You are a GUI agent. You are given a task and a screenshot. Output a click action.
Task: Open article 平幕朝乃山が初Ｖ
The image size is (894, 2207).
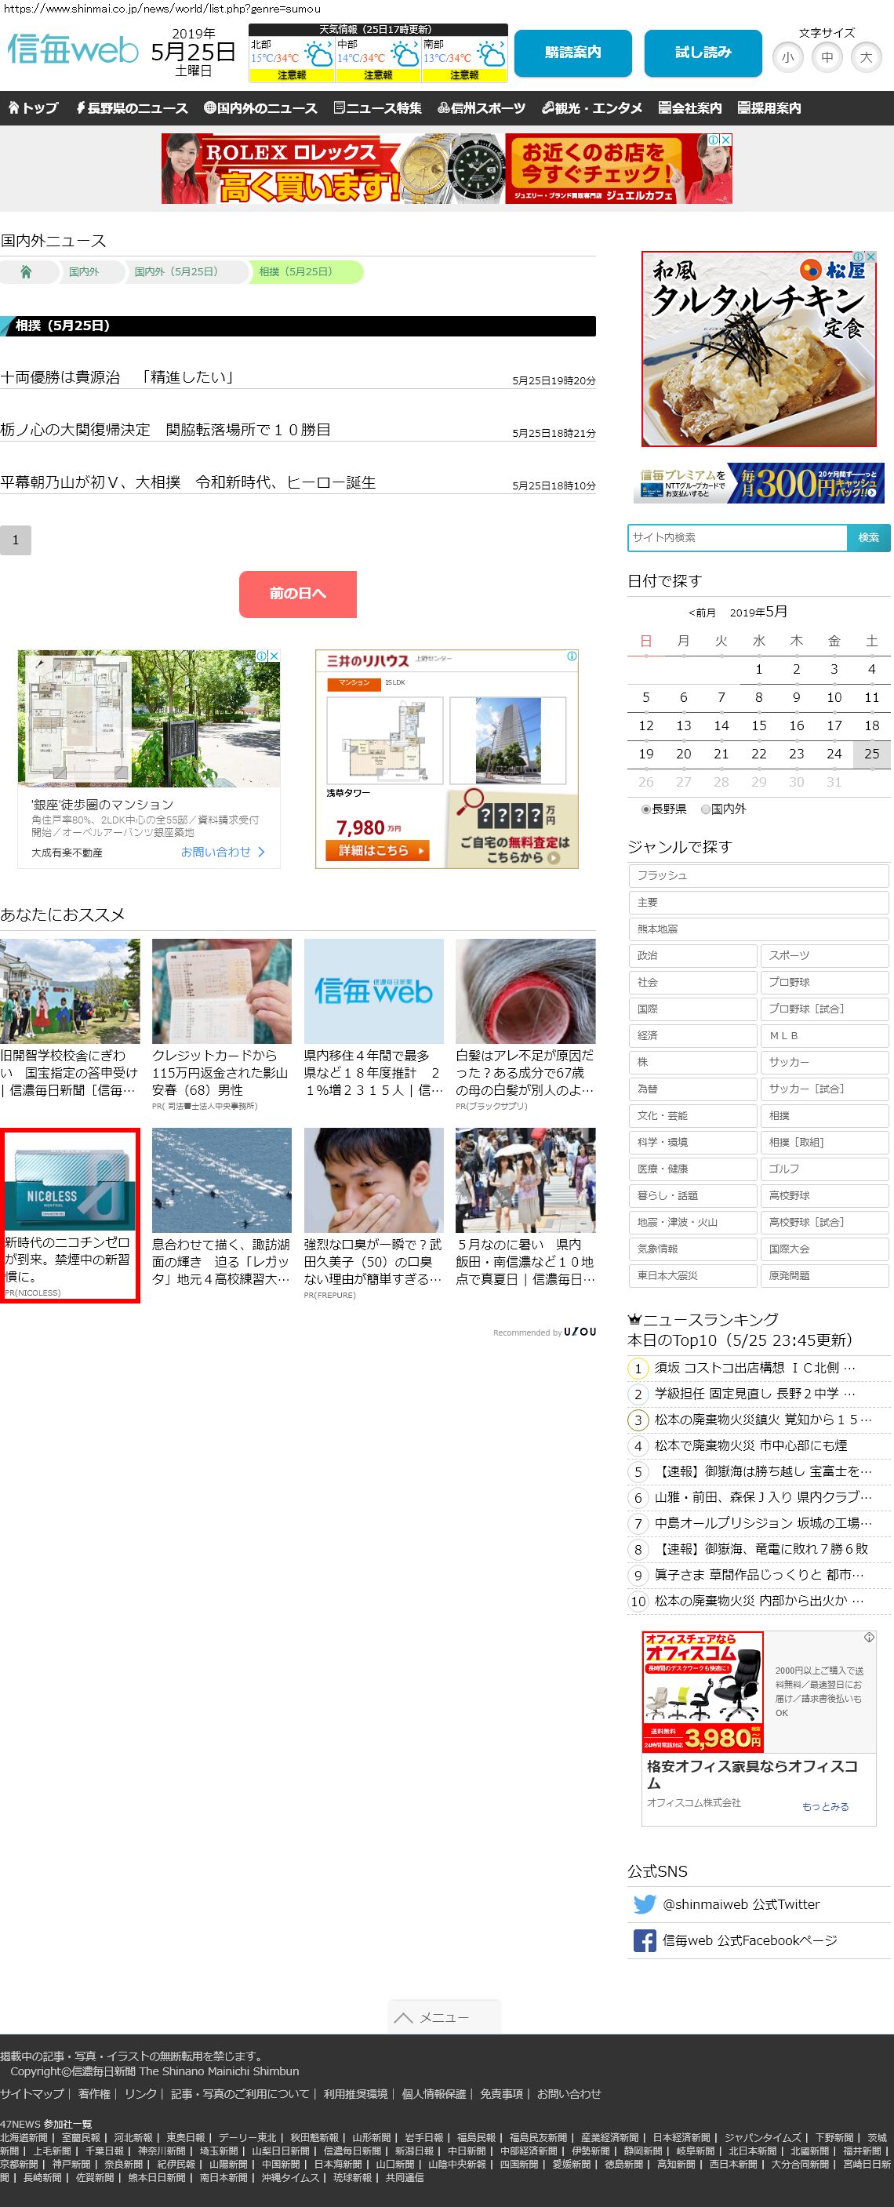coord(187,482)
